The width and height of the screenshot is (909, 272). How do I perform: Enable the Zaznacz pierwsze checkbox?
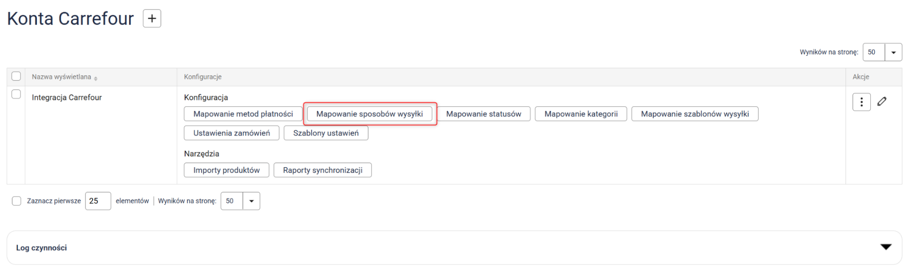coord(16,201)
